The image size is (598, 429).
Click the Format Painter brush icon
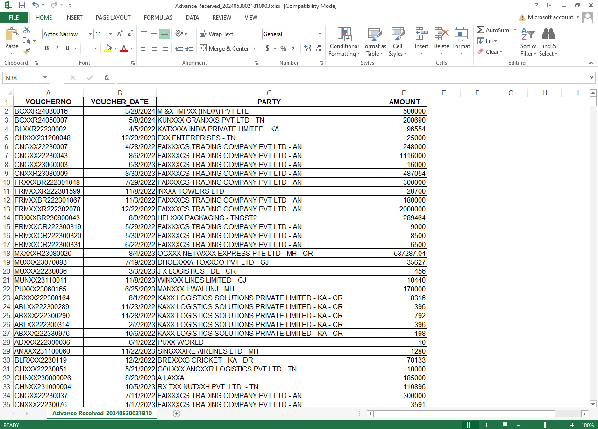27,51
